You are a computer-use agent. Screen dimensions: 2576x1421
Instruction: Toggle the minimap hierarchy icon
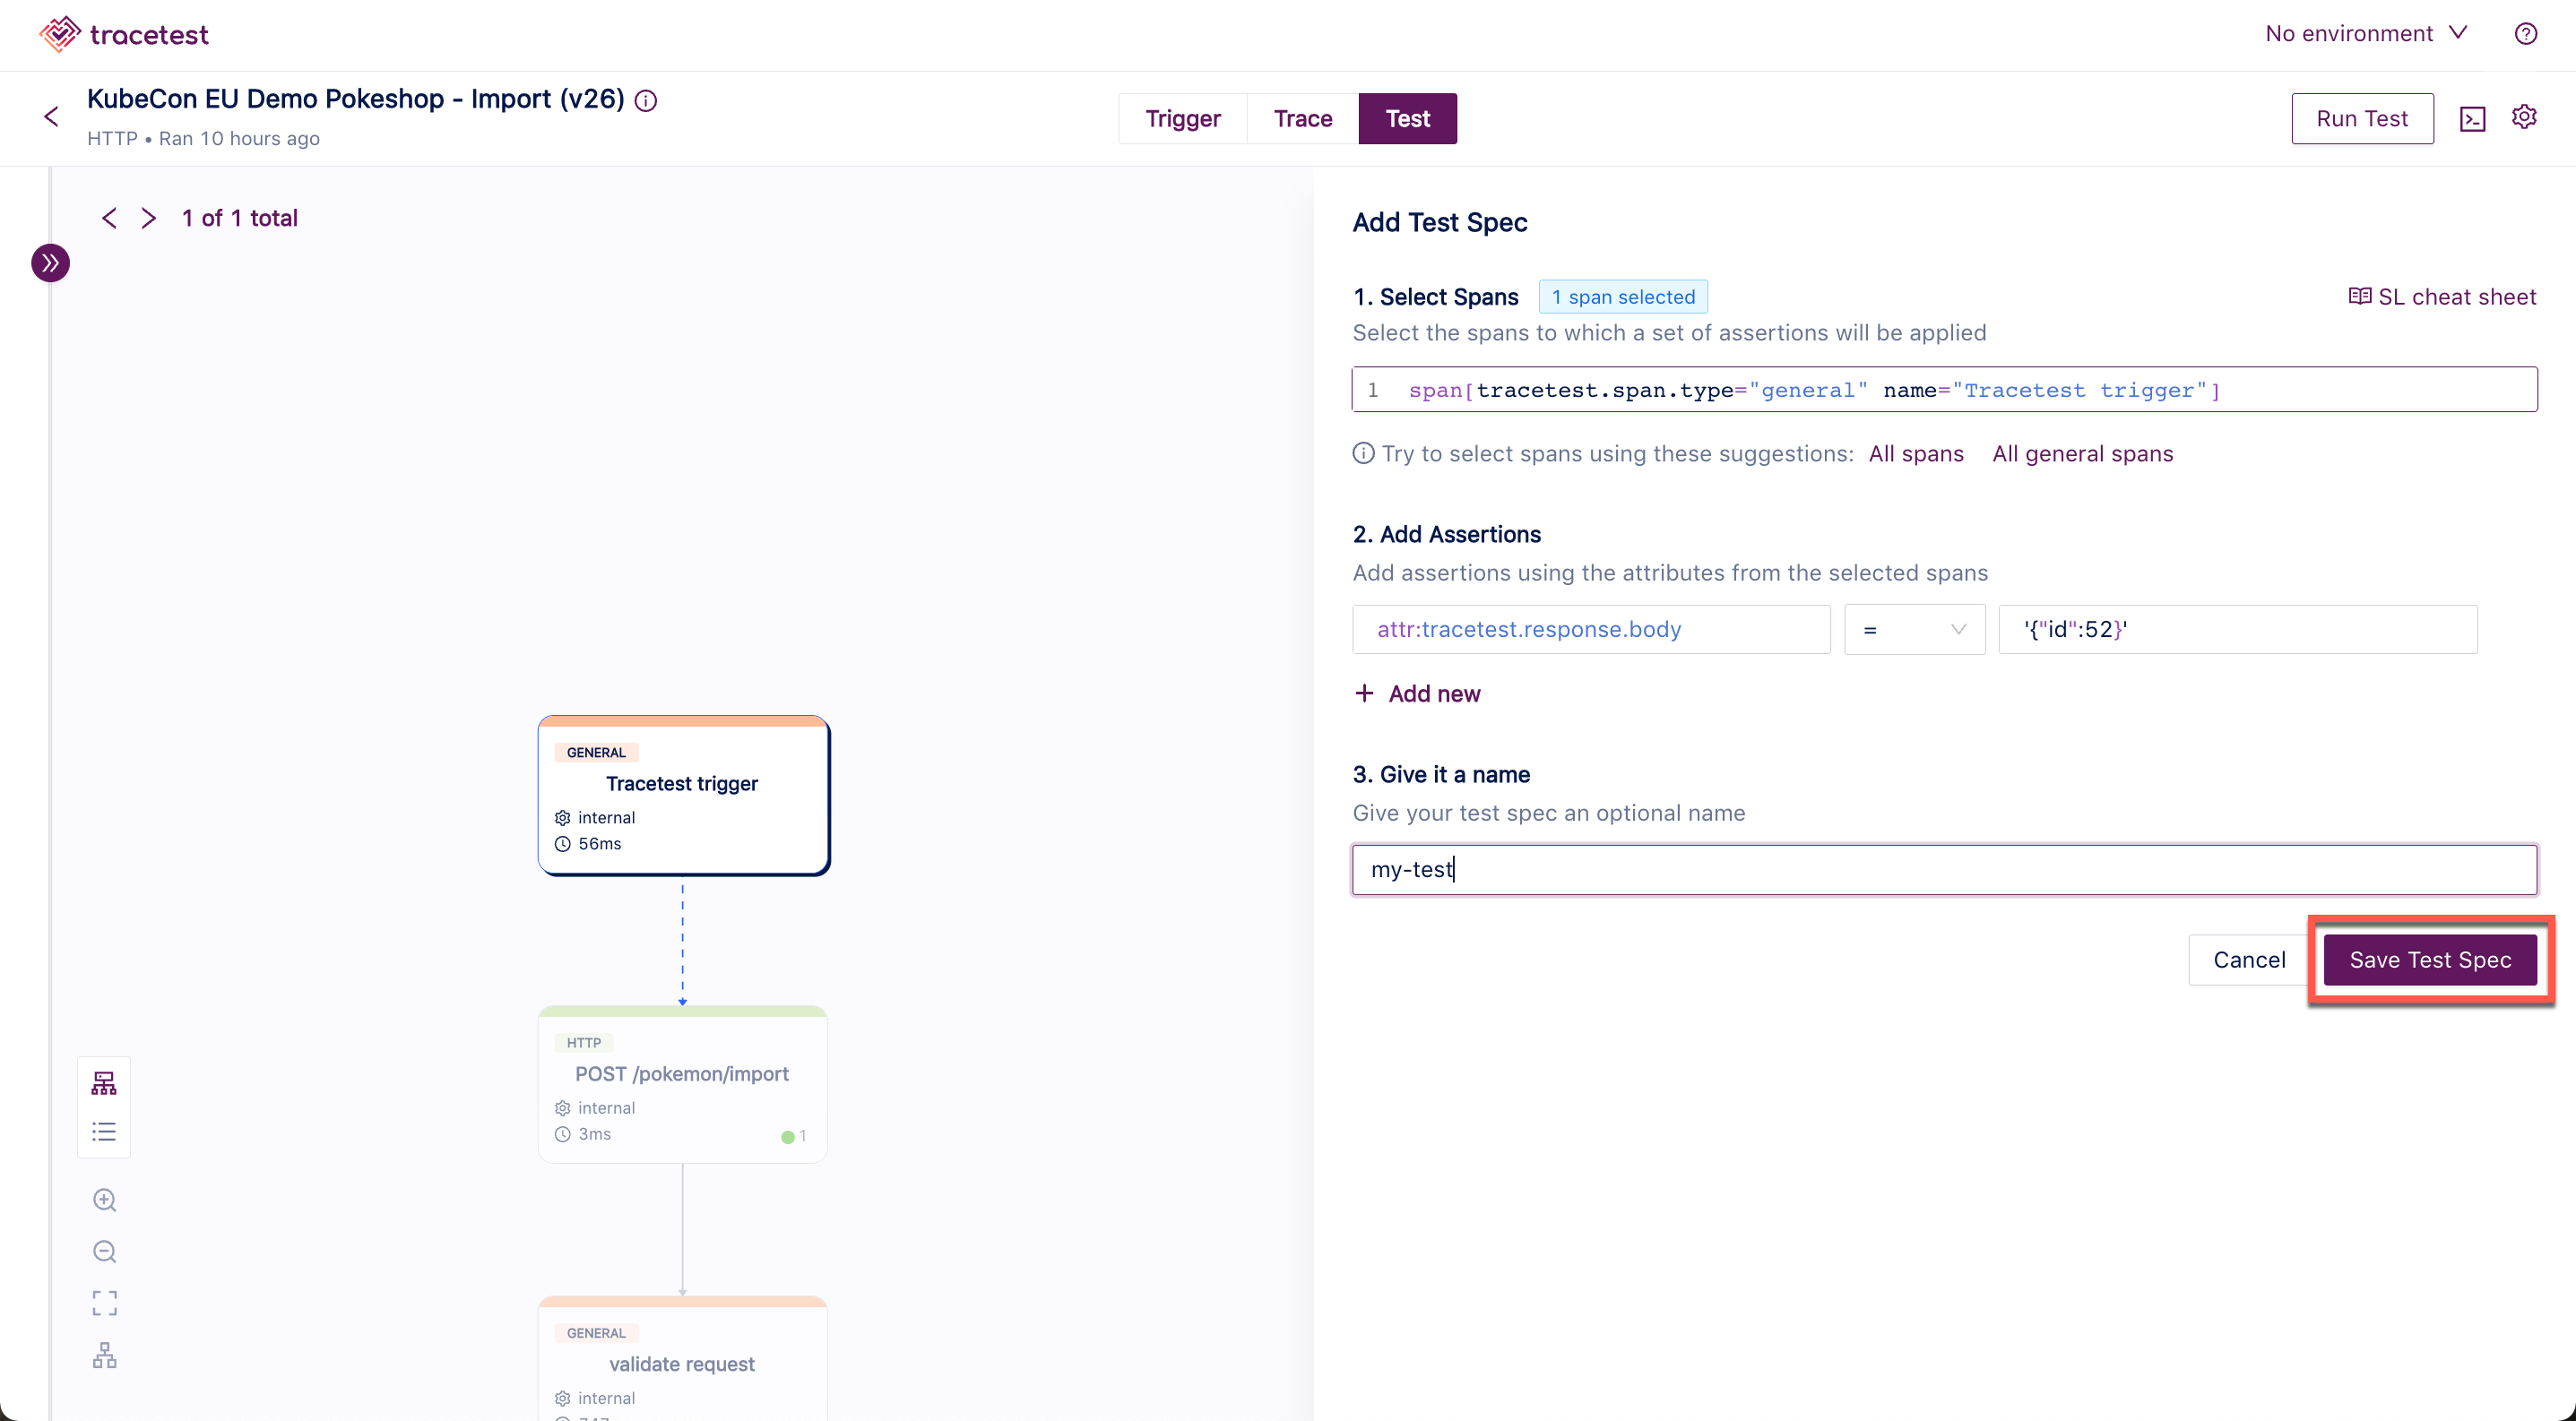coord(105,1355)
